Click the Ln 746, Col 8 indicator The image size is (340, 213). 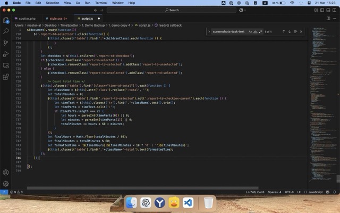(x=255, y=192)
